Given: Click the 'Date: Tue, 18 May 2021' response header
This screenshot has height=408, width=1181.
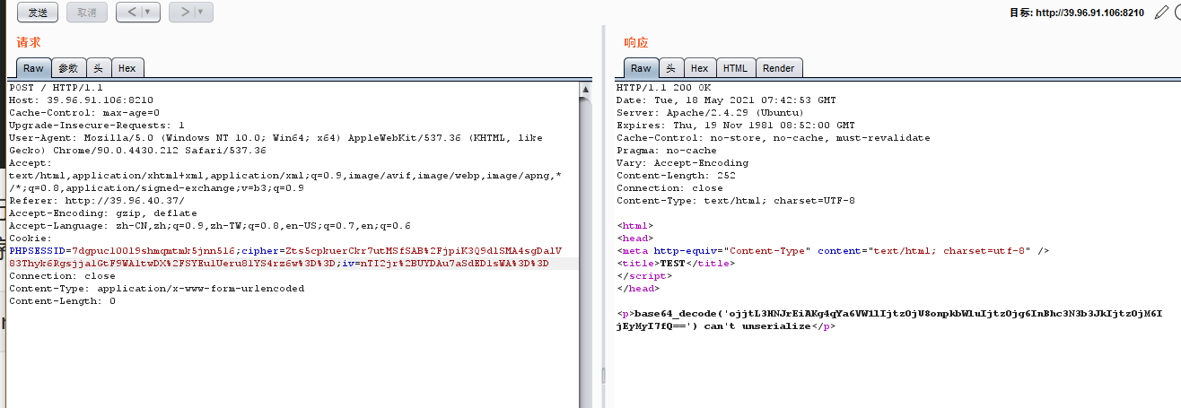Looking at the screenshot, I should (x=726, y=100).
